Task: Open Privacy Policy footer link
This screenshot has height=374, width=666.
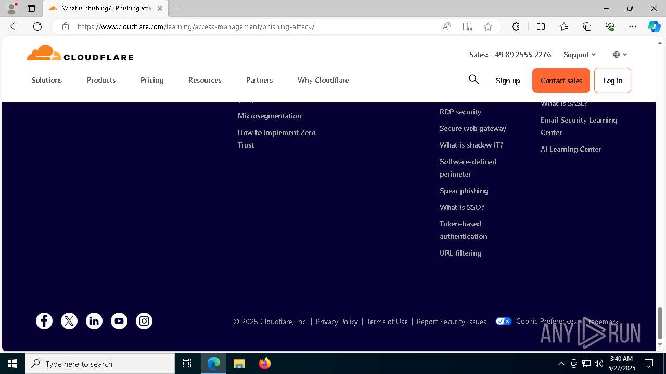Action: pos(337,322)
